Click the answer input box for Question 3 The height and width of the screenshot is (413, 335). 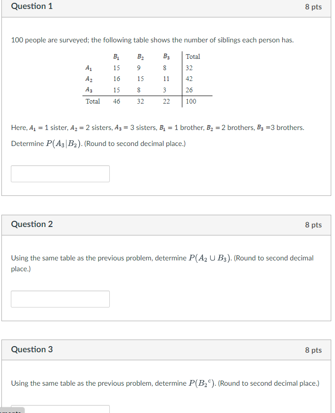pyautogui.click(x=60, y=410)
